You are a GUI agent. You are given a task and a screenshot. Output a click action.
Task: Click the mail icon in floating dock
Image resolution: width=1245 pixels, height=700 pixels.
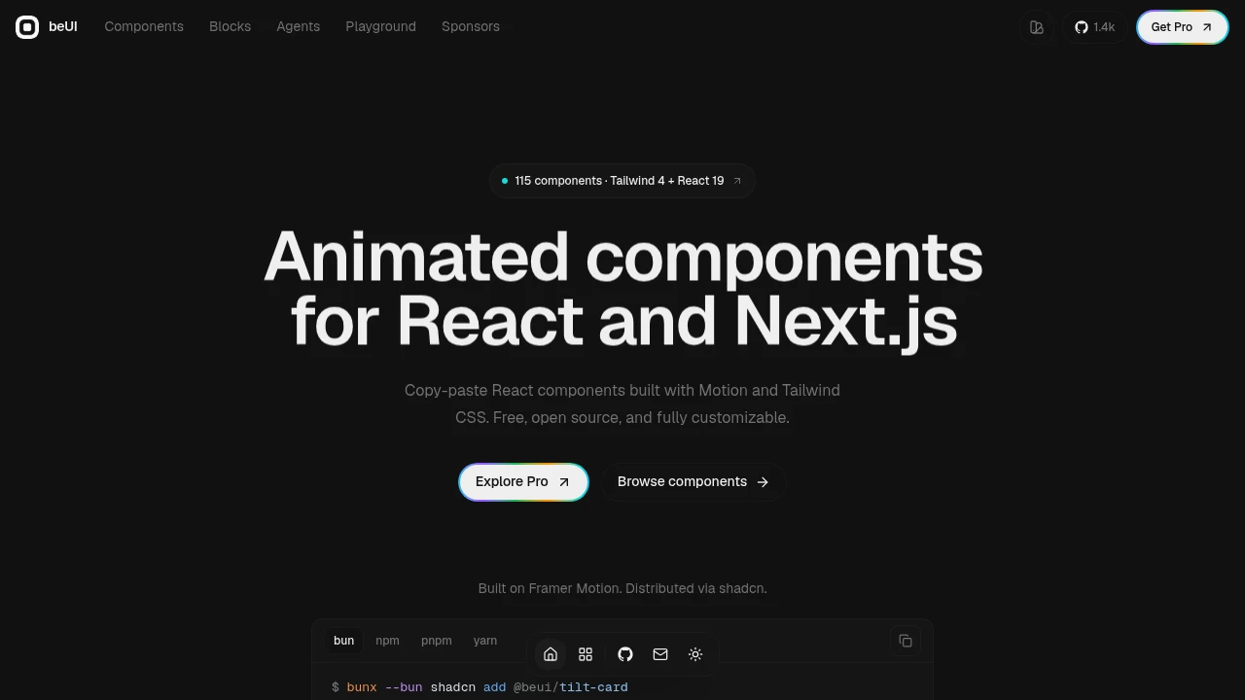pos(660,654)
